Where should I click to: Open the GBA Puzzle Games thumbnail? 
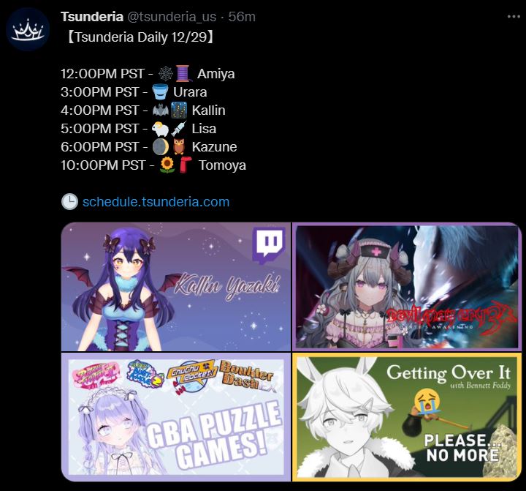176,417
